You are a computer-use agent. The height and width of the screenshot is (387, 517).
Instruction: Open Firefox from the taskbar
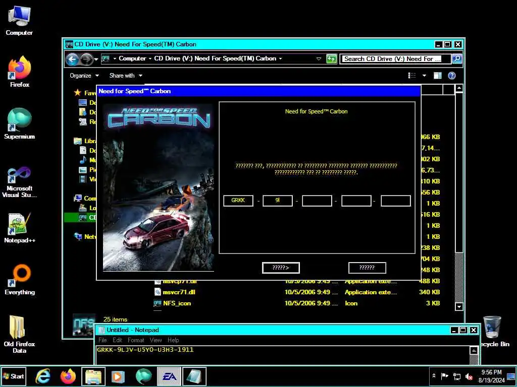(68, 376)
